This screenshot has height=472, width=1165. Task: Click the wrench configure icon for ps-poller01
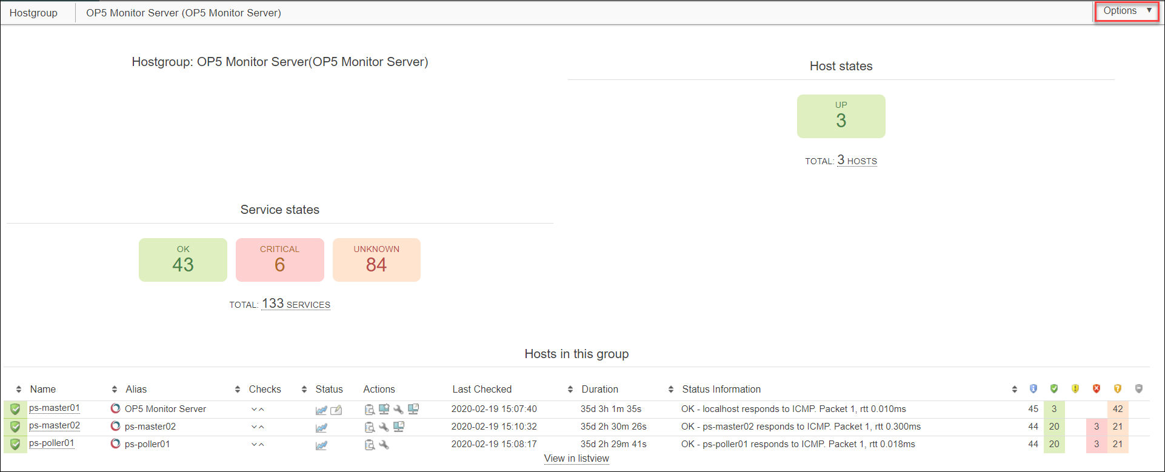[384, 445]
